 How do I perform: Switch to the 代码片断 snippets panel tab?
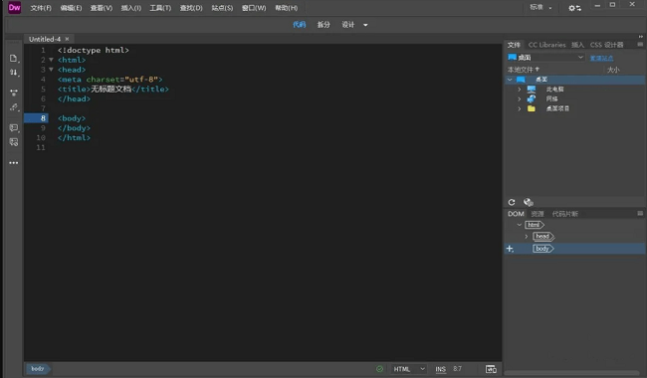(565, 214)
